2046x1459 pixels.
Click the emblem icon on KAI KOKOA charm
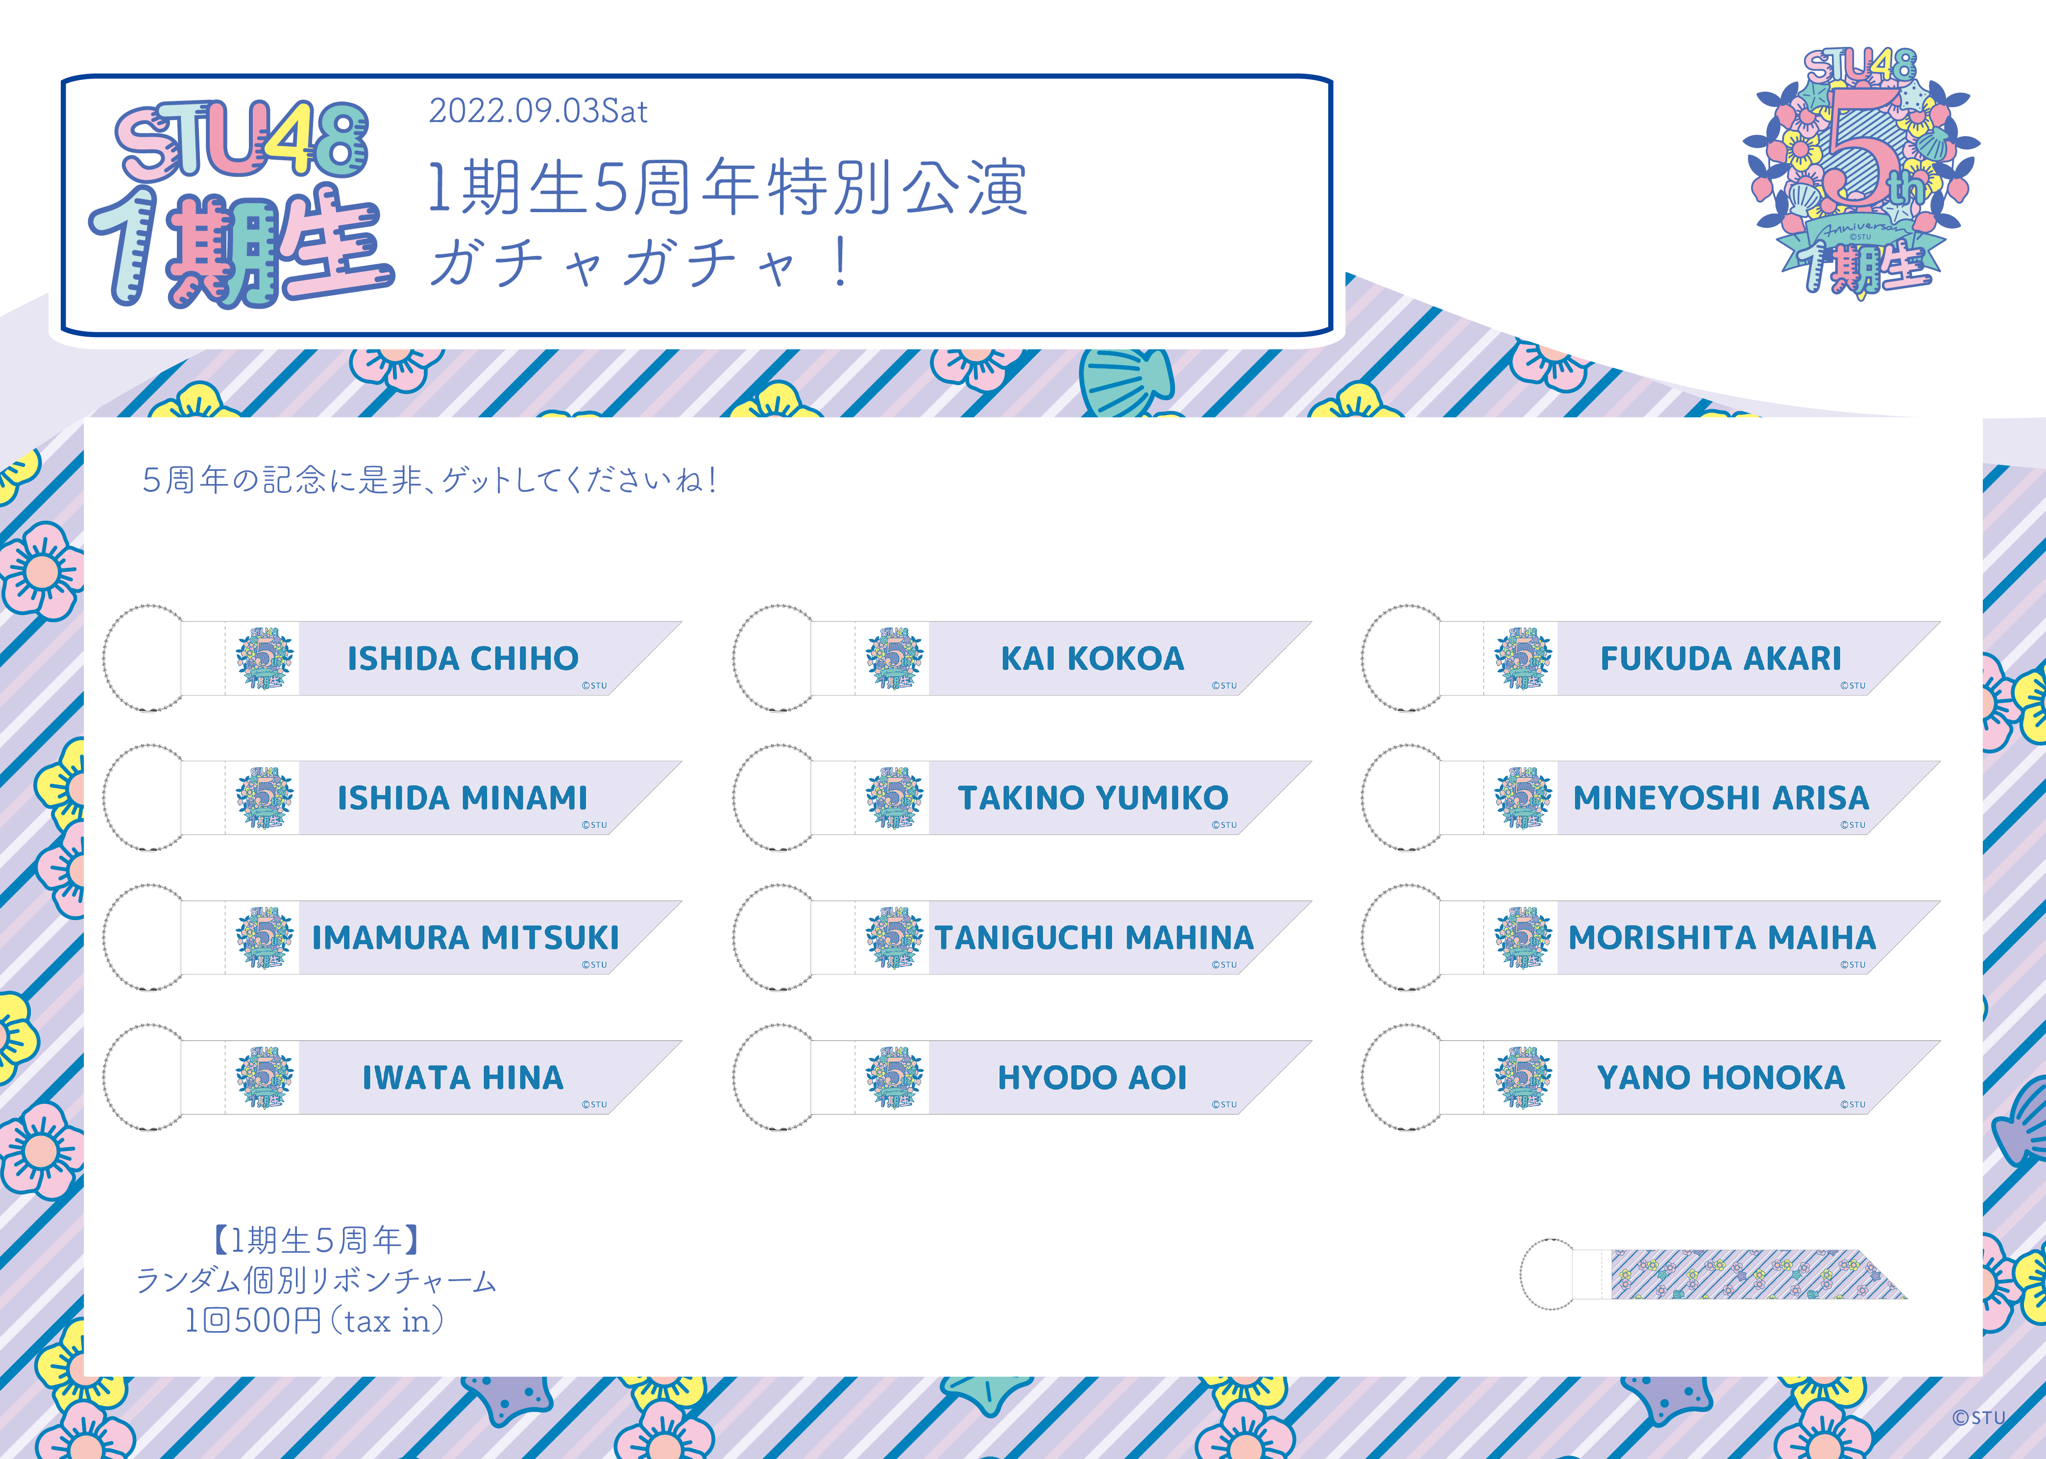894,658
